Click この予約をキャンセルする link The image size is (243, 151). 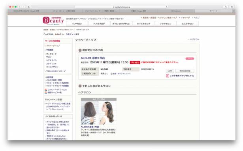click(182, 76)
